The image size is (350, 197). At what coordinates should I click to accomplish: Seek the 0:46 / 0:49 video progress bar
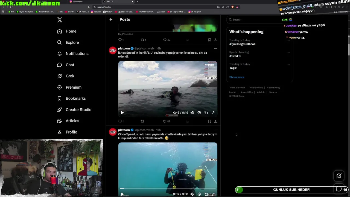click(x=168, y=107)
